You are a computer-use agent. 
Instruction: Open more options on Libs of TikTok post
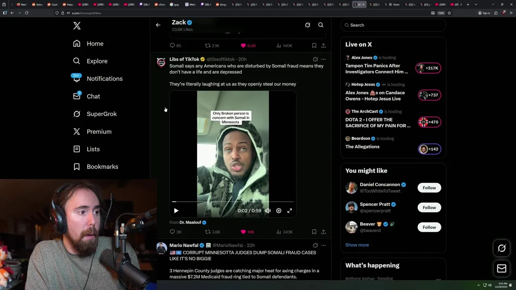coord(323,59)
